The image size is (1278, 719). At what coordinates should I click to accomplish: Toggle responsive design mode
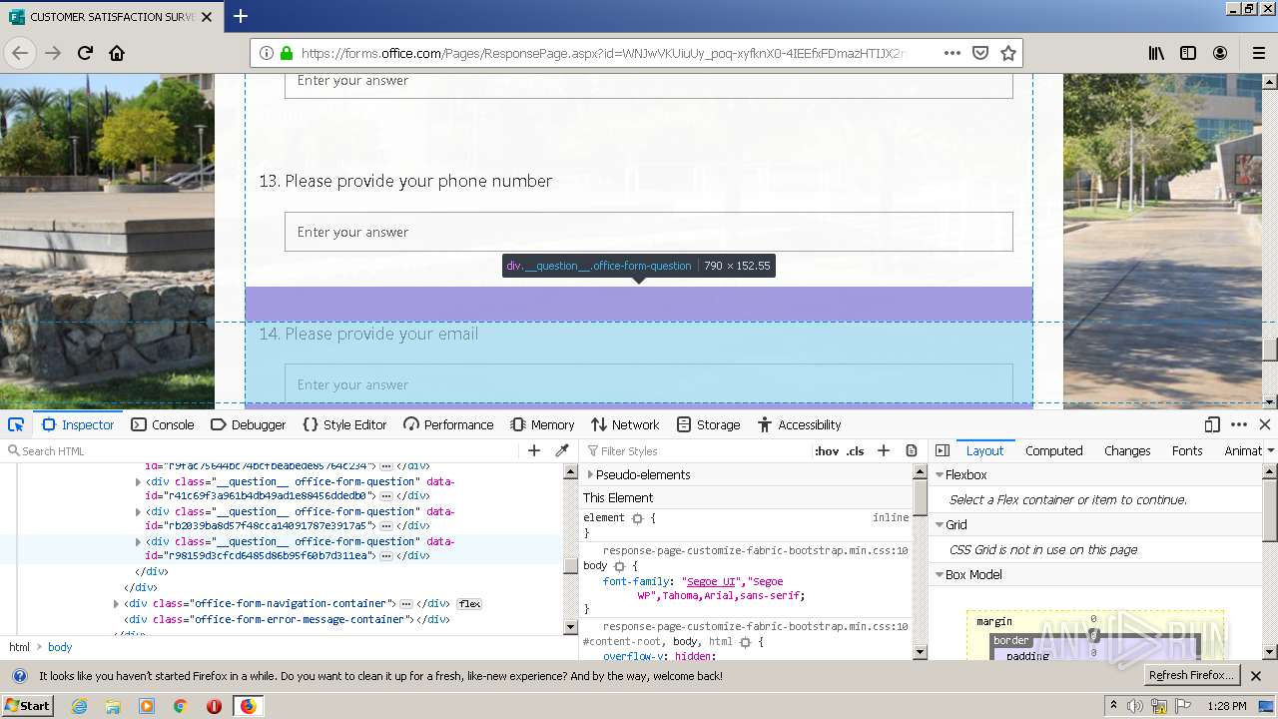(x=1212, y=424)
